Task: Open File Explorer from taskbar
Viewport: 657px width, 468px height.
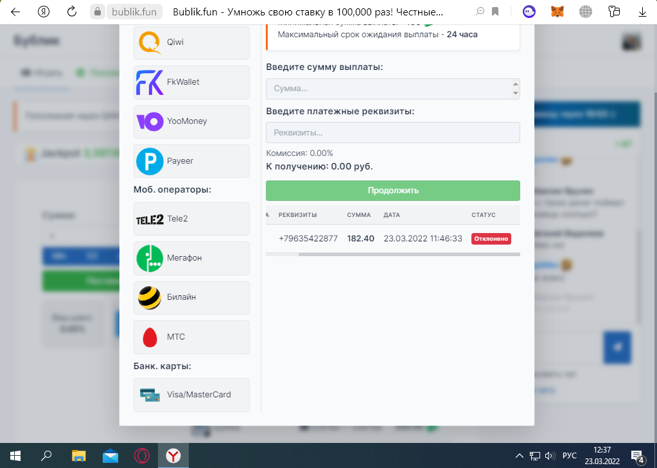Action: (x=79, y=455)
